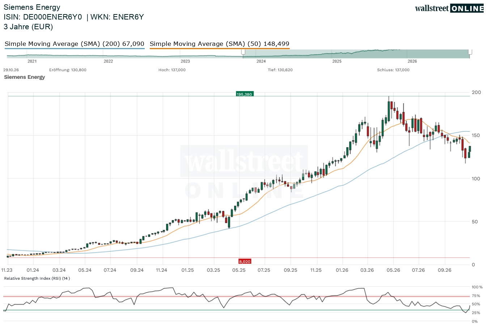Viewport: 488px width, 331px height.
Task: Click the Relative Strength Index (RSI) (14) label
Action: tap(37, 278)
